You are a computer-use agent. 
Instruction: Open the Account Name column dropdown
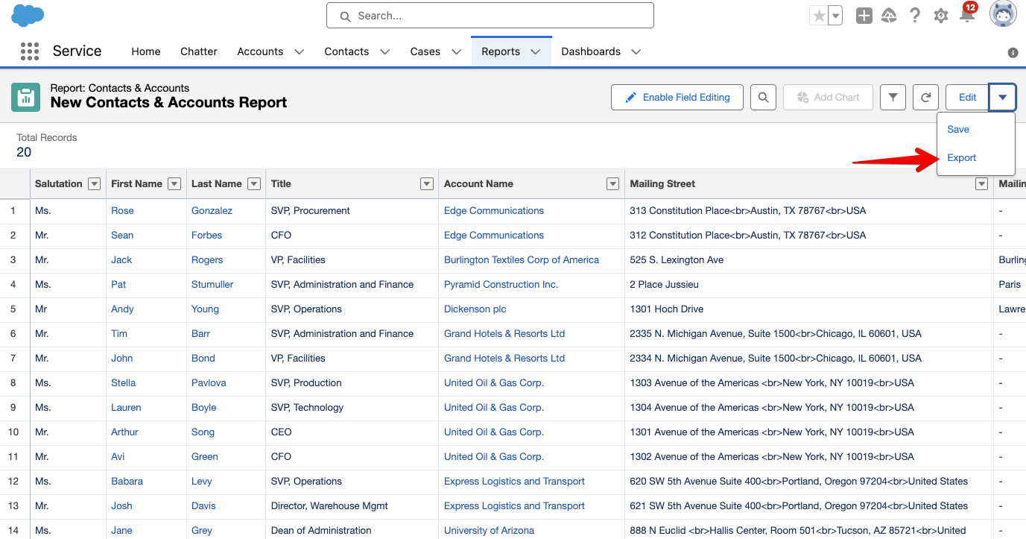[x=612, y=183]
